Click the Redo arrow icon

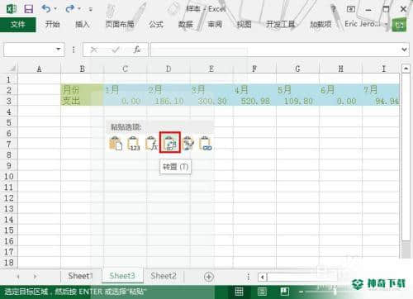point(70,9)
